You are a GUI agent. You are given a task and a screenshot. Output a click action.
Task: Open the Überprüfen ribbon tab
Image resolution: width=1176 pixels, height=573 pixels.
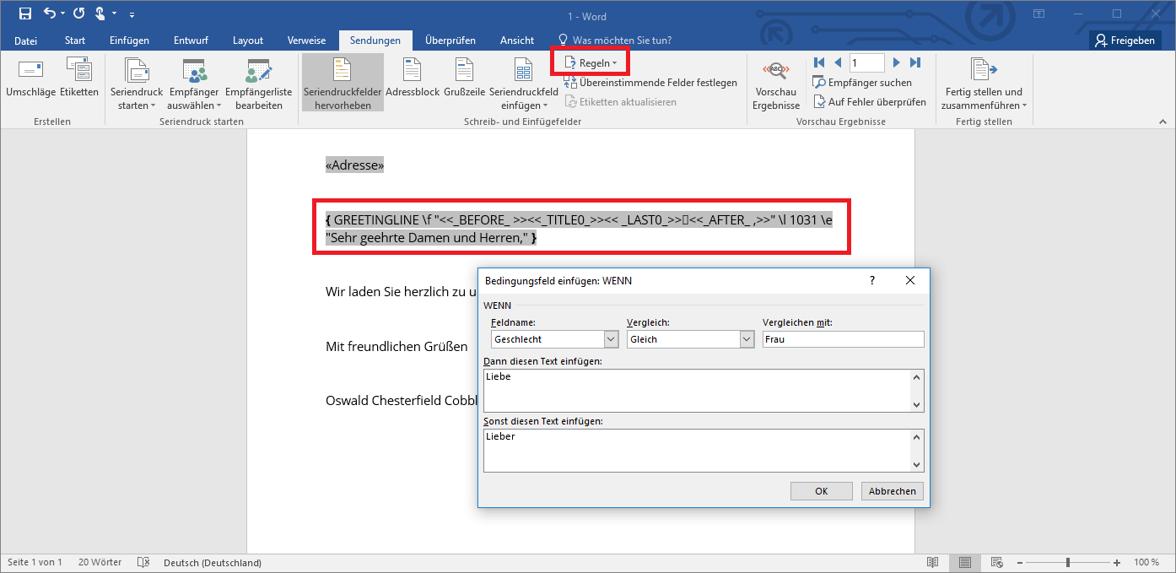(450, 41)
